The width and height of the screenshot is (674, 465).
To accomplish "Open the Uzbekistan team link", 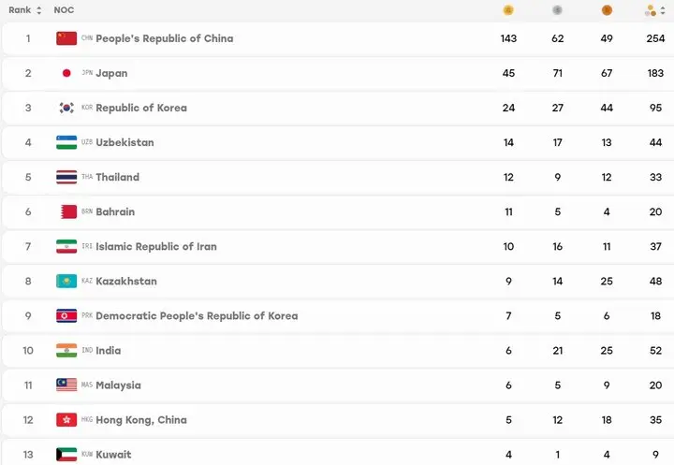I will pos(125,142).
